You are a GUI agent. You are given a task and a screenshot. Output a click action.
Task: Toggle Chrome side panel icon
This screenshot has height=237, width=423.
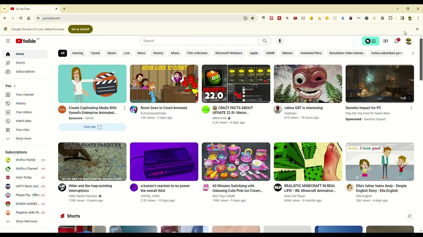(x=402, y=18)
